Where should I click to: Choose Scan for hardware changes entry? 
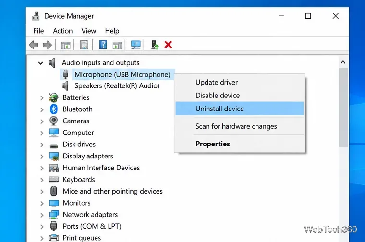(x=240, y=126)
